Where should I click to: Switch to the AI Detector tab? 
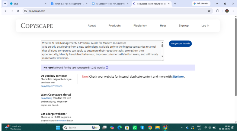pyautogui.click(x=110, y=4)
